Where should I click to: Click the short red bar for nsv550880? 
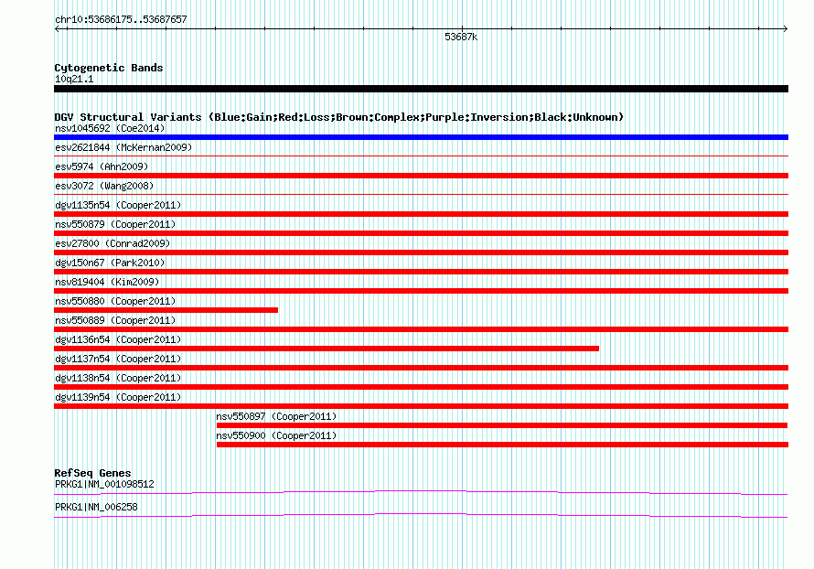(x=166, y=310)
